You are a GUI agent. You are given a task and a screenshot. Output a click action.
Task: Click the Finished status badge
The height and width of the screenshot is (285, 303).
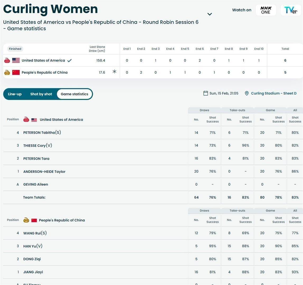(15, 49)
